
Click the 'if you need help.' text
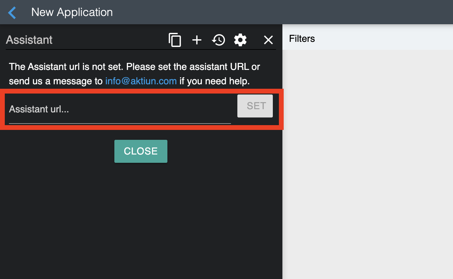(214, 81)
